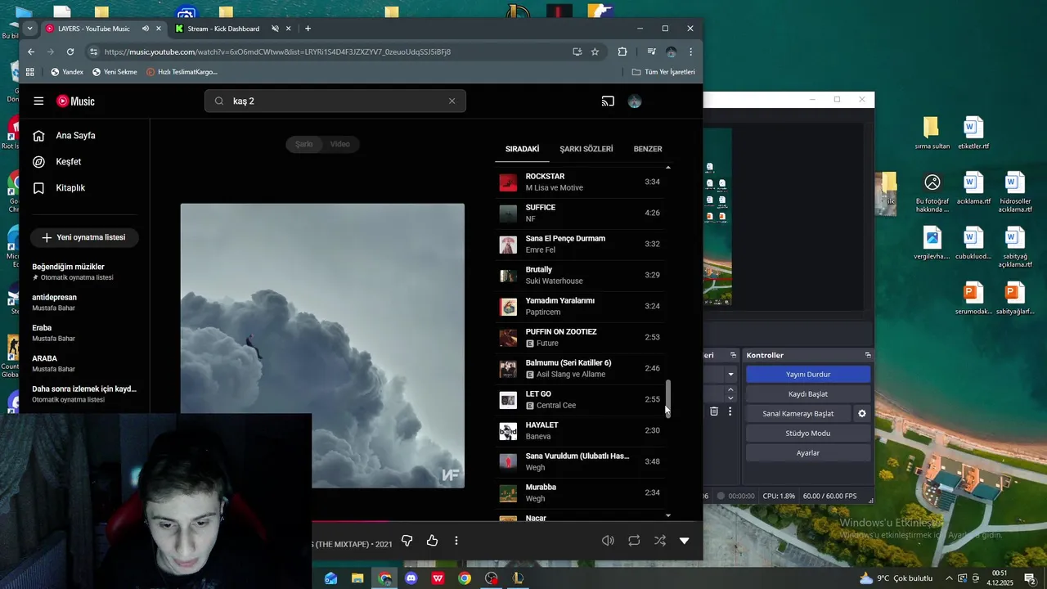Dislike the current song with thumbs down
The height and width of the screenshot is (589, 1047).
(x=407, y=541)
